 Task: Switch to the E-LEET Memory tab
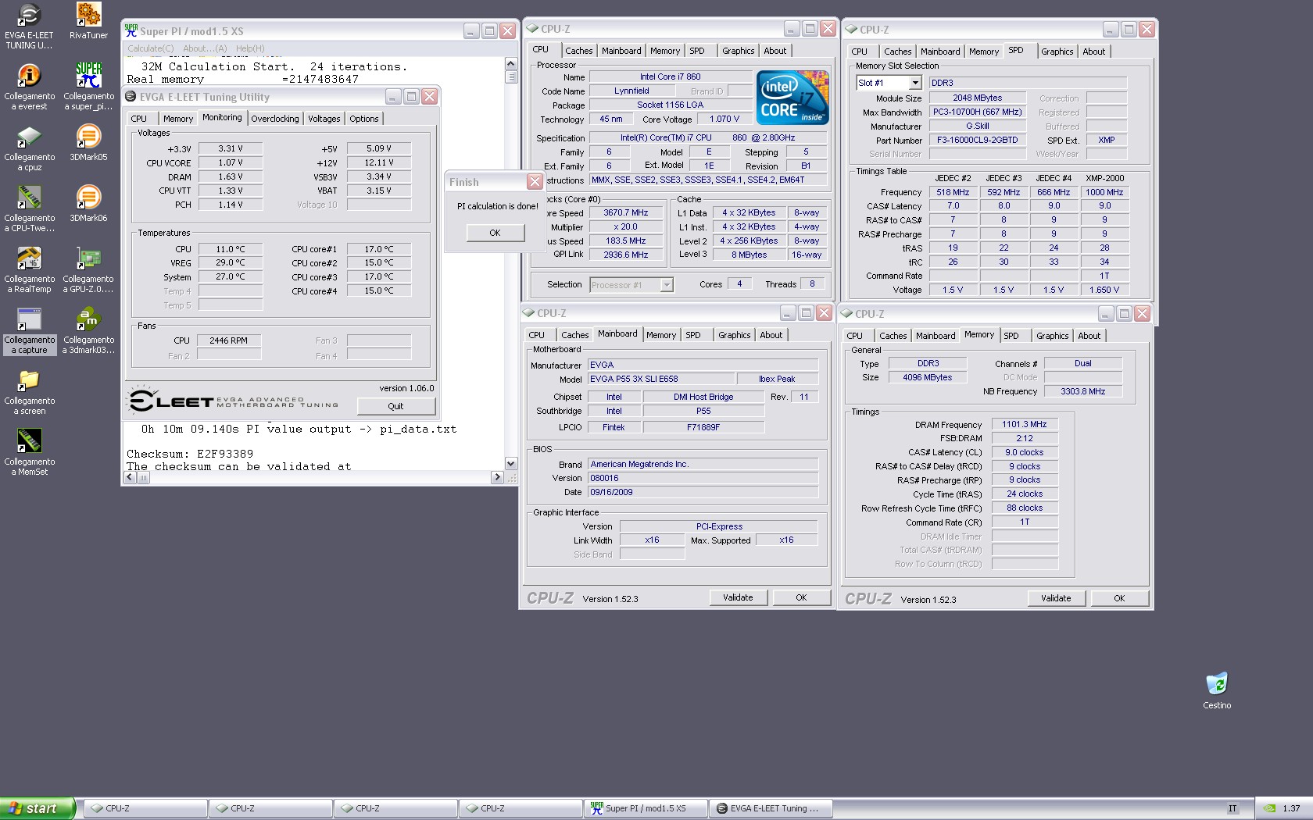click(x=178, y=119)
